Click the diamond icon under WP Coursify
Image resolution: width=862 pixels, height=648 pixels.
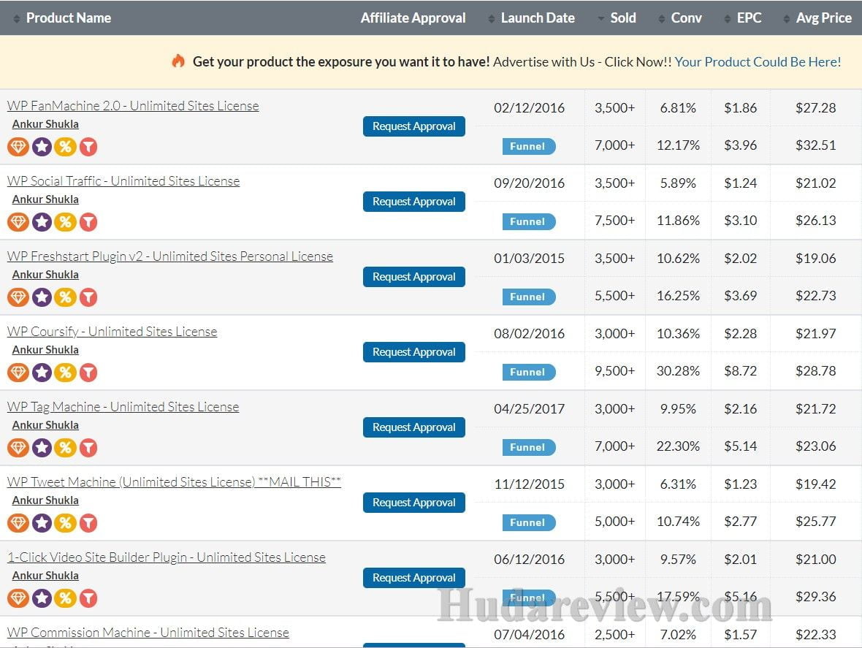click(x=18, y=373)
